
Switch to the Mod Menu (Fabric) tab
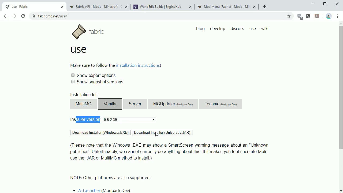click(227, 7)
